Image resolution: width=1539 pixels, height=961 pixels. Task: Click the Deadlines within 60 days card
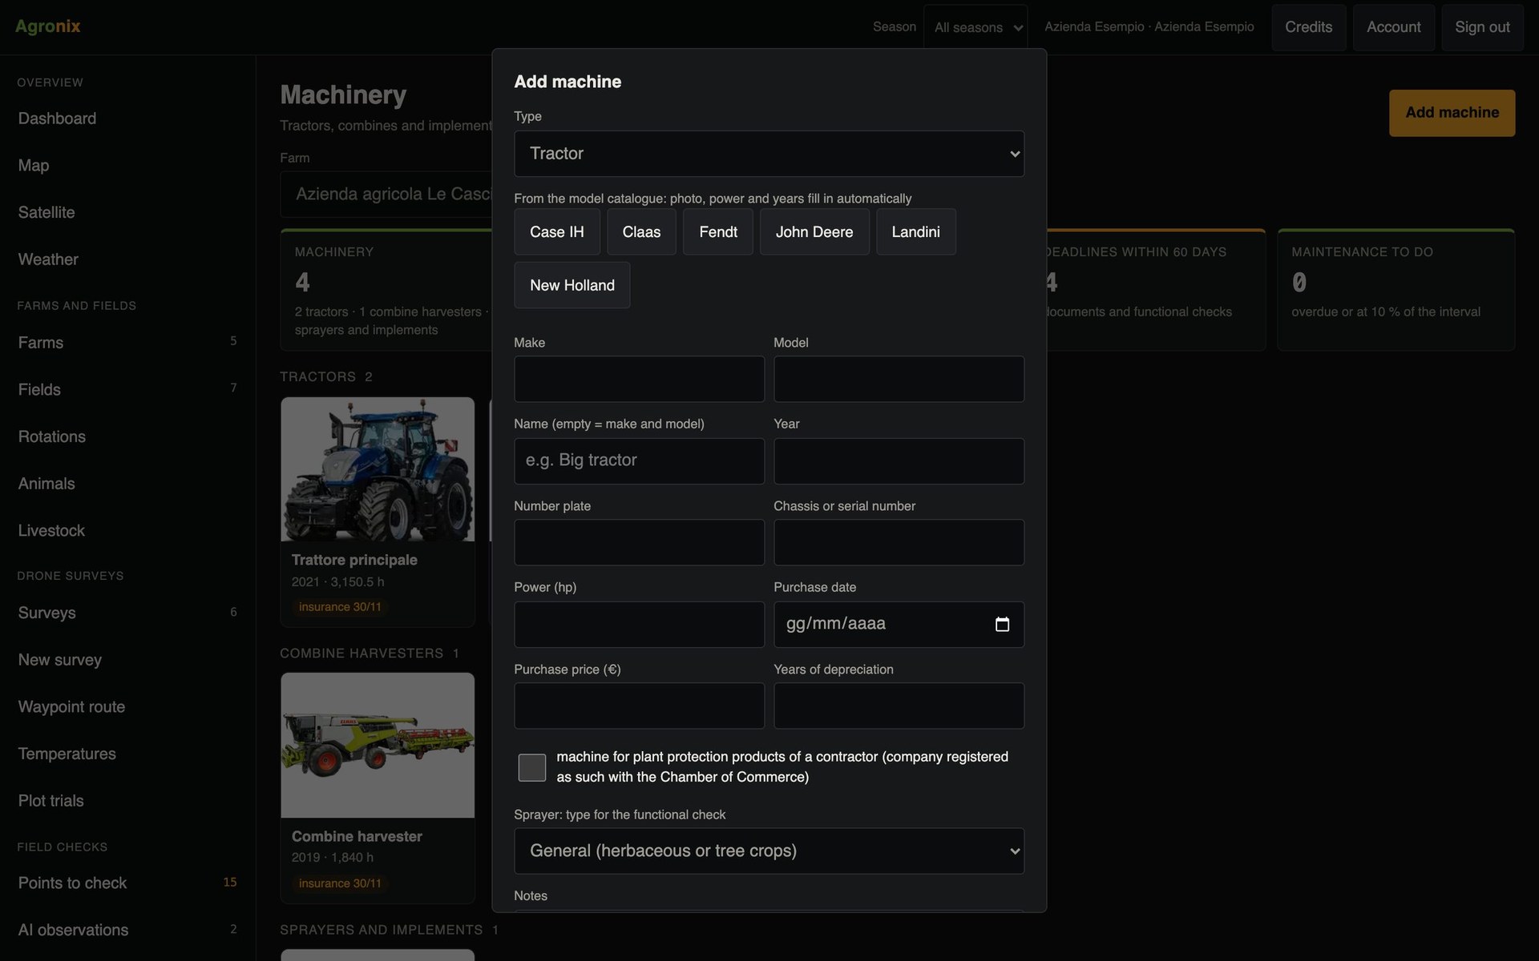(1156, 290)
